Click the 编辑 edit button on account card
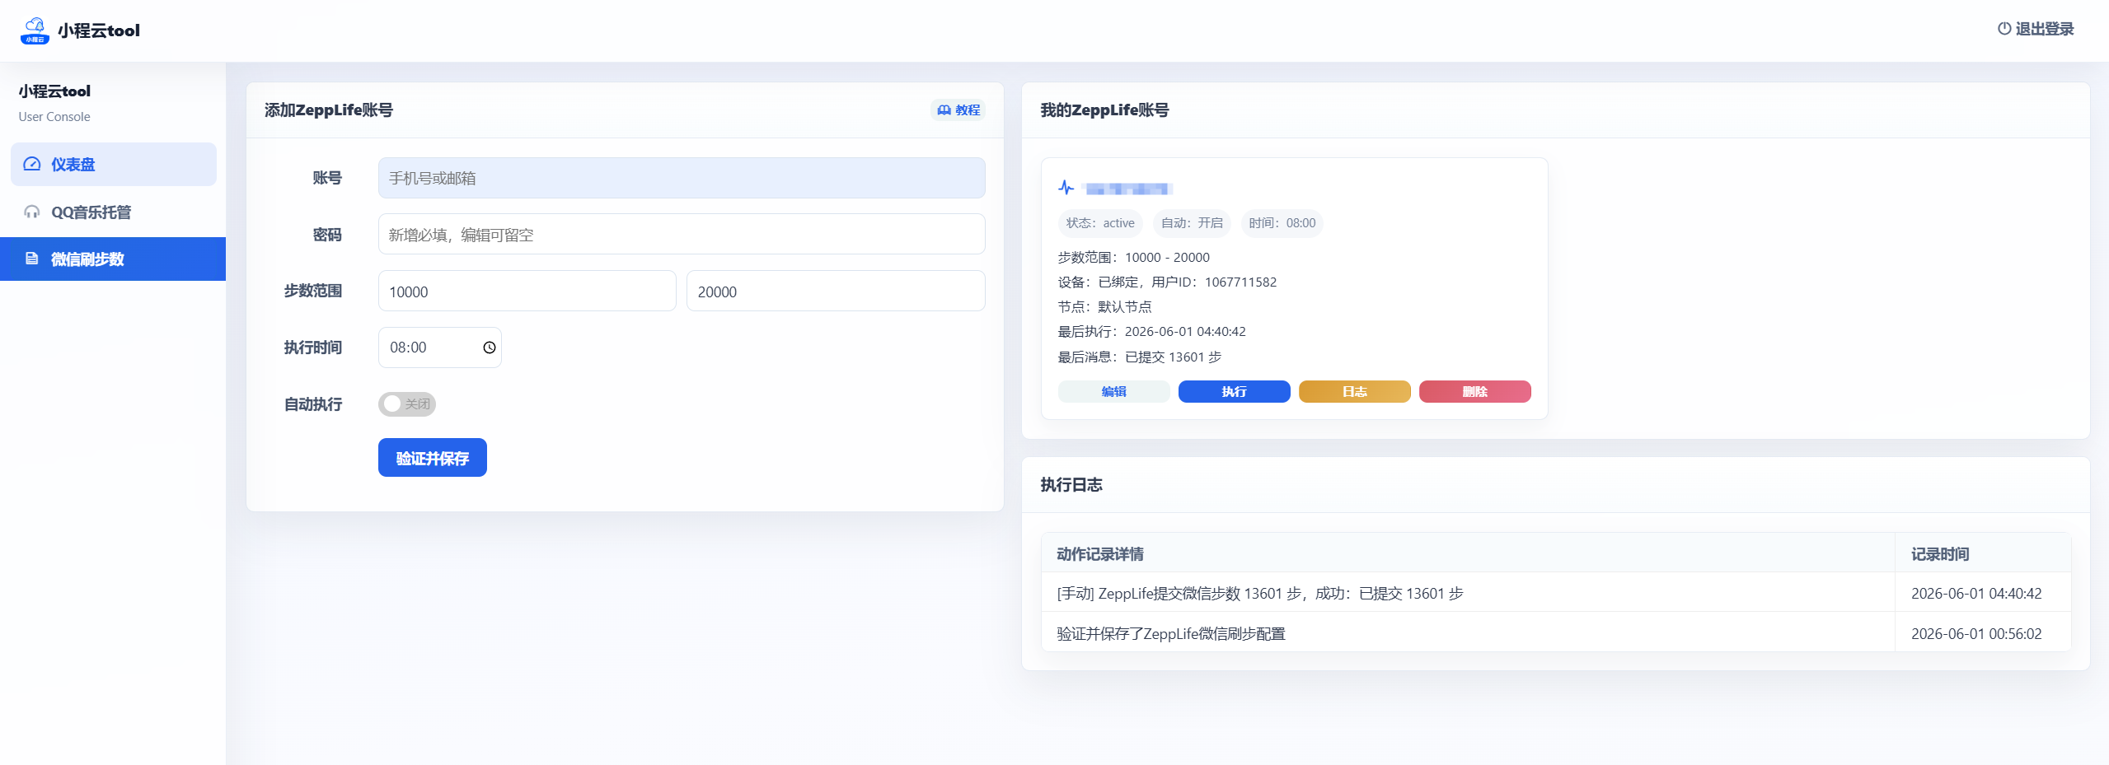The height and width of the screenshot is (765, 2109). (1114, 392)
